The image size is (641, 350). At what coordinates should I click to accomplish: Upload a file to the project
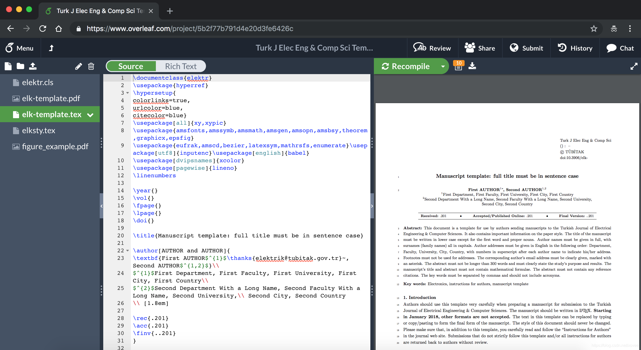point(33,66)
